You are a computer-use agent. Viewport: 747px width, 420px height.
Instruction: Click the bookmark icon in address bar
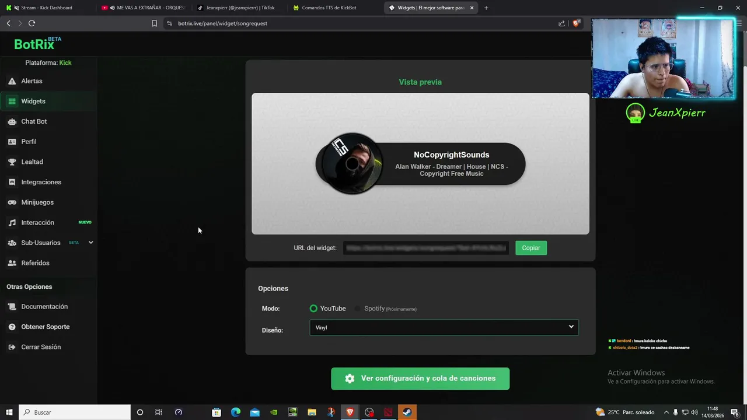point(154,23)
